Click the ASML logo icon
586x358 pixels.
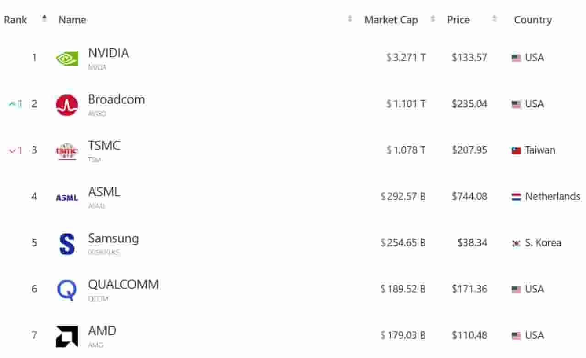tap(67, 198)
